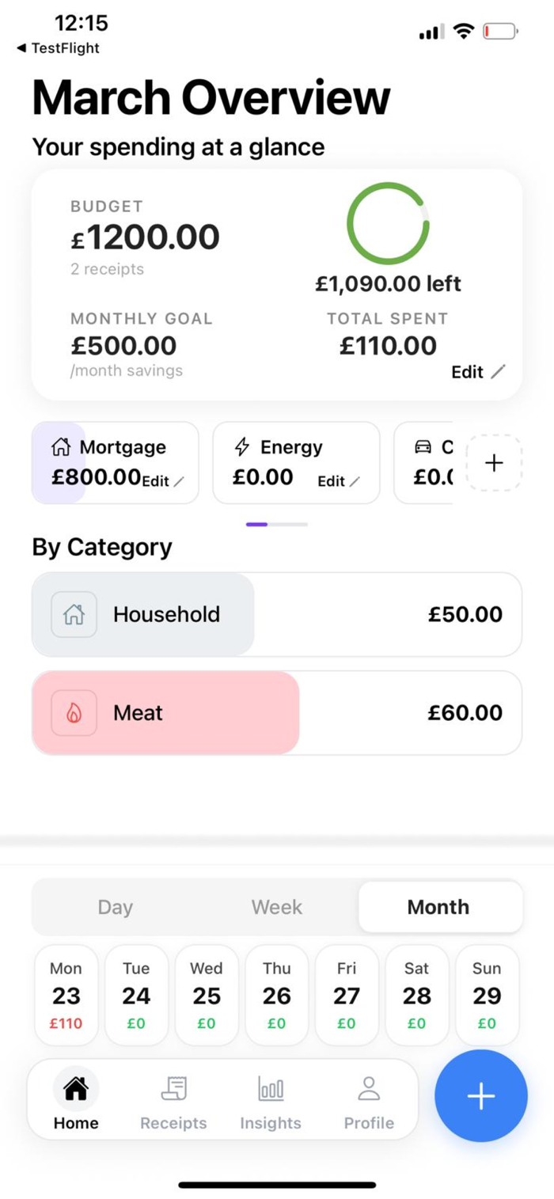Open the Profile person icon
The height and width of the screenshot is (1199, 554).
click(369, 1089)
